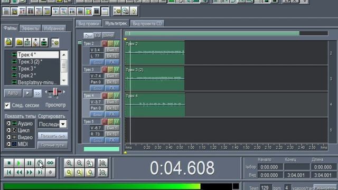This screenshot has height=190, width=338.
Task: Jump to the beginning with the skip-back button
Action: [x=9, y=173]
